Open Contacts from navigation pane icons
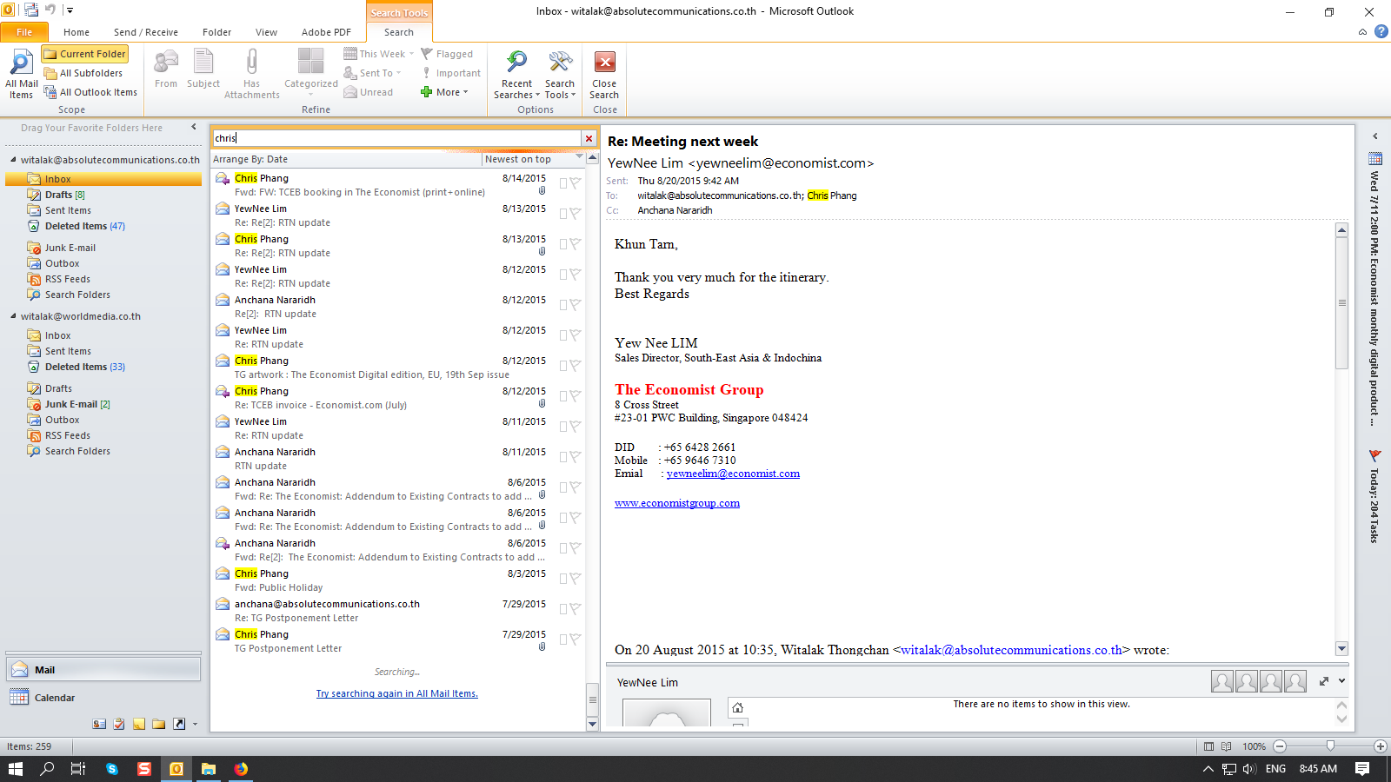 [99, 724]
